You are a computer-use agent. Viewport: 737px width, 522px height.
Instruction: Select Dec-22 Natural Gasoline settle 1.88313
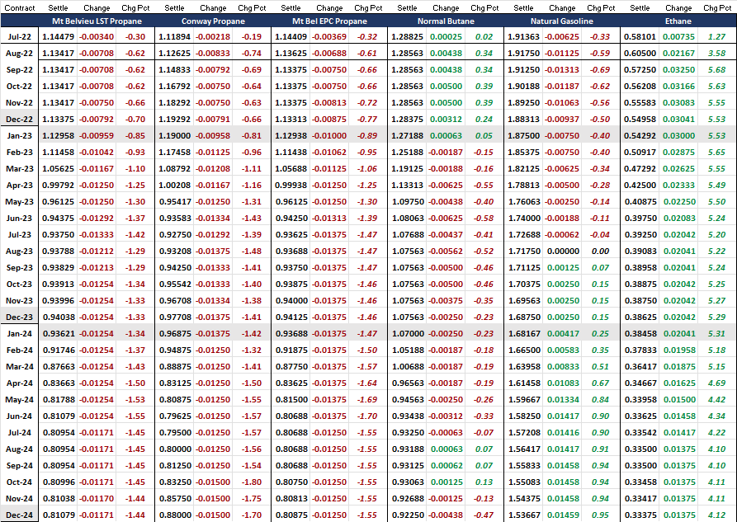(523, 120)
